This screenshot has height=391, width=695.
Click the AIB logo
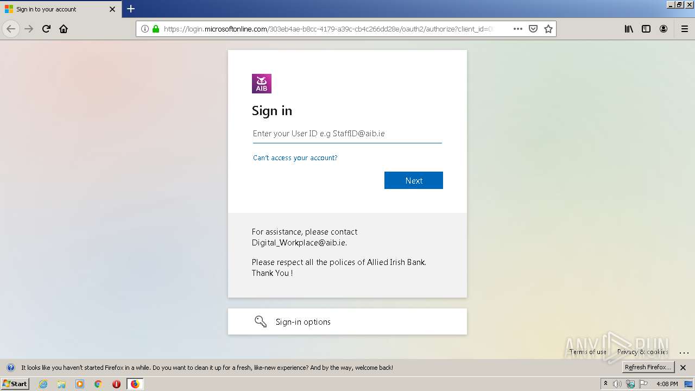262,84
